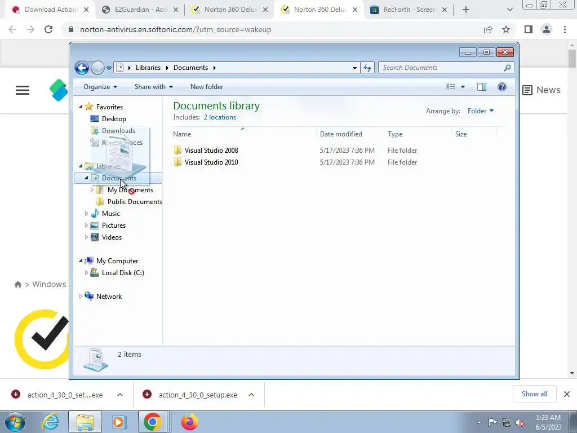
Task: Open the Organize menu
Action: tap(100, 87)
